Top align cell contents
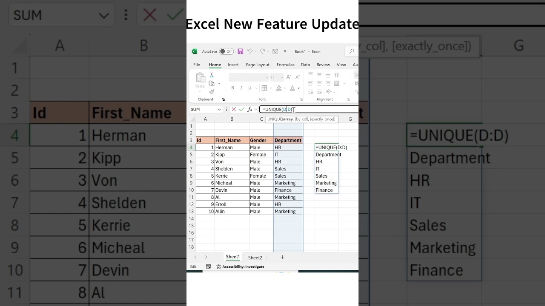 tap(310, 75)
